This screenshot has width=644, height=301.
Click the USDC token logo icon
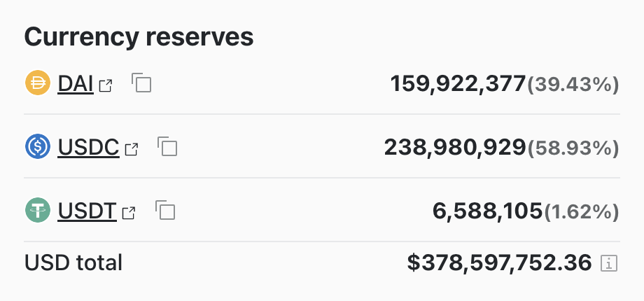[36, 147]
